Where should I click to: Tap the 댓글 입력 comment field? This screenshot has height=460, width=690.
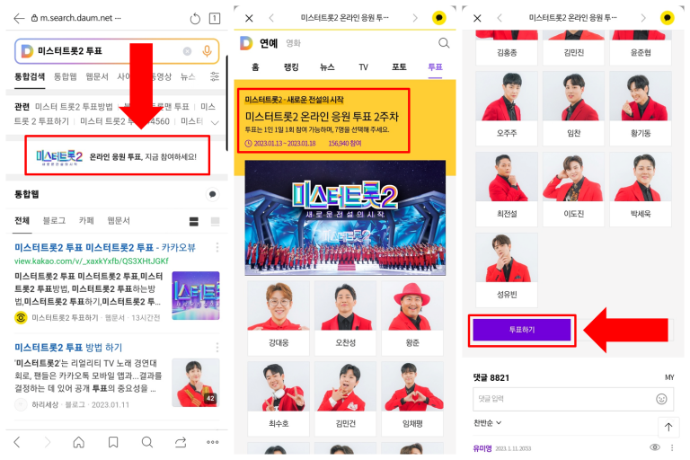(x=573, y=399)
